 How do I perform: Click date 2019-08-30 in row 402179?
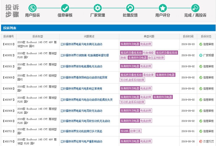[188, 141]
